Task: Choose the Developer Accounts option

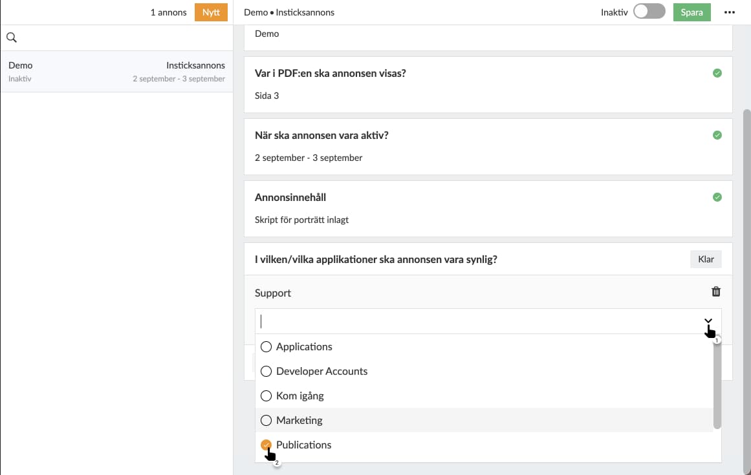Action: click(266, 372)
